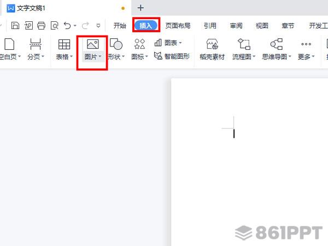328x246 pixels.
Task: Open the 视图 tab
Action: pos(262,26)
